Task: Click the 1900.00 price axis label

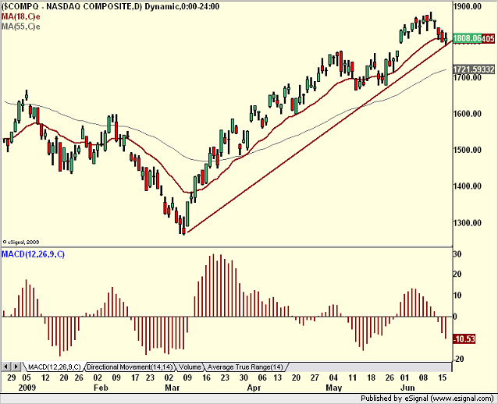Action: [x=468, y=6]
